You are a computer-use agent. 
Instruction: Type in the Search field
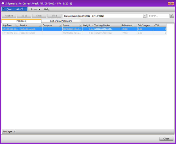click(x=158, y=16)
